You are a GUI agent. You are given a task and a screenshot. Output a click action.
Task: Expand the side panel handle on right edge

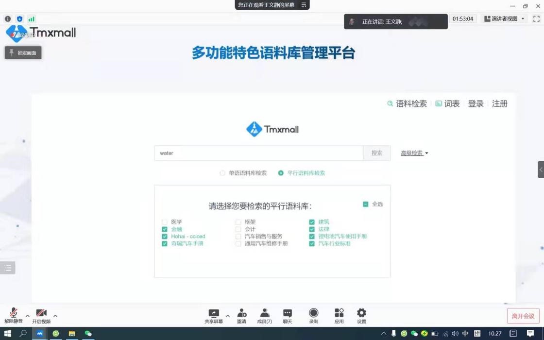coord(541,170)
